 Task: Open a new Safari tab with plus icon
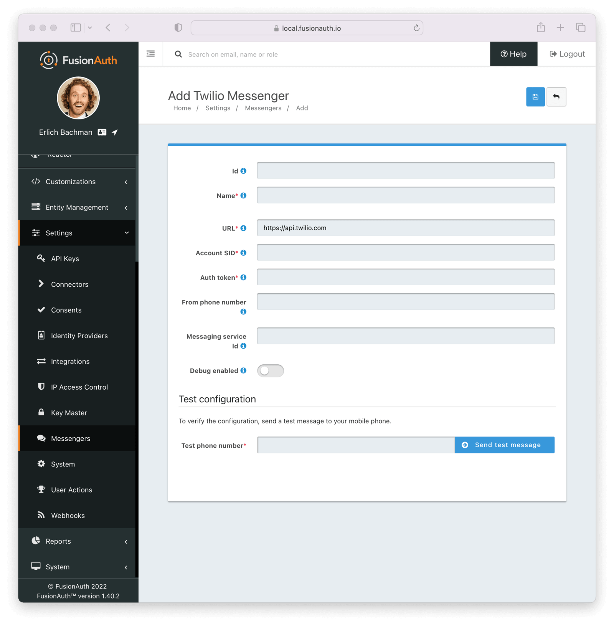point(560,27)
